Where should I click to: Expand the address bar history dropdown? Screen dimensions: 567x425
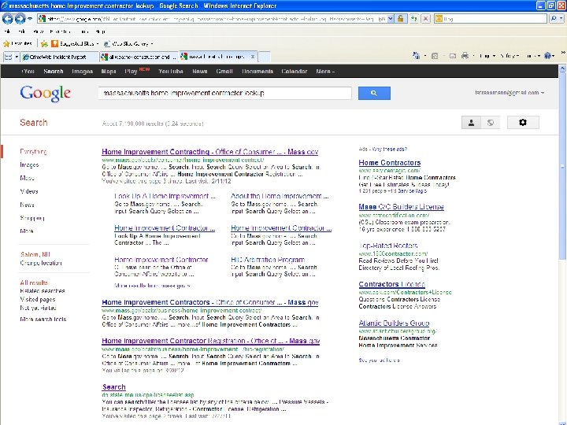point(391,18)
